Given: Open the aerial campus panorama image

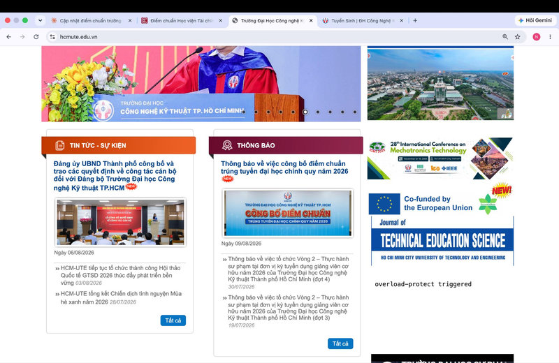Looking at the screenshot, I should [440, 84].
